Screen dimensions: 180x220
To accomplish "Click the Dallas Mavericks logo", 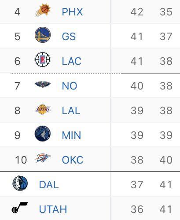I will click(20, 183).
